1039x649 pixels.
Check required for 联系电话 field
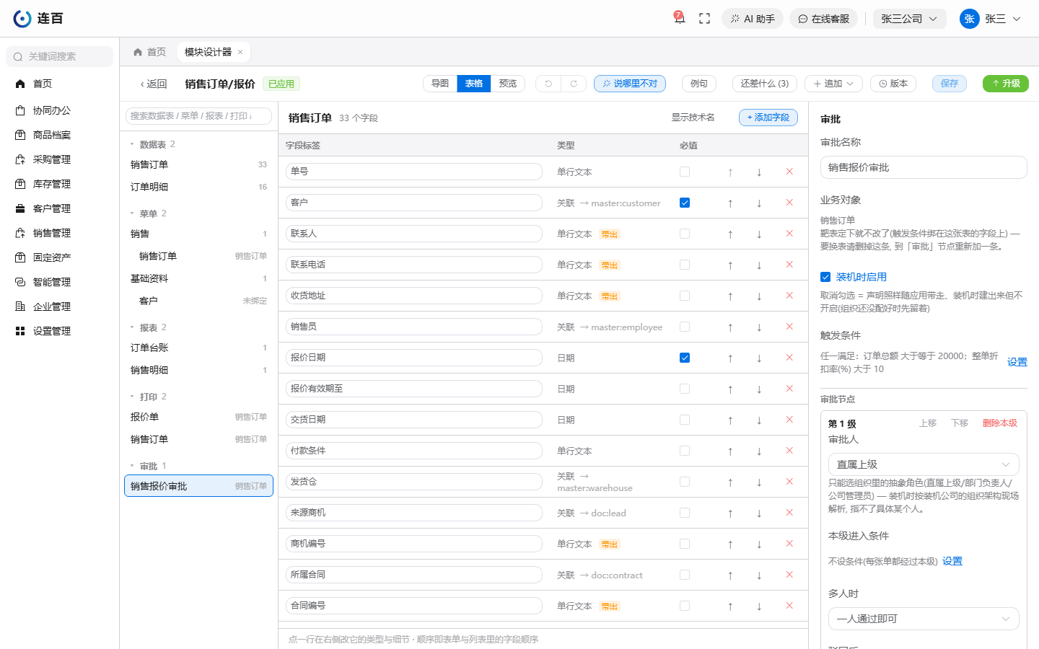(685, 265)
